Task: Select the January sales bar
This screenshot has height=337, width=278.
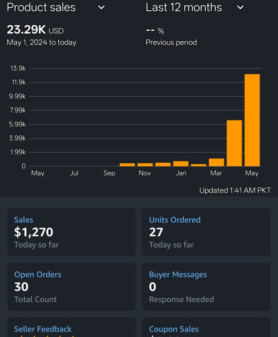Action: (181, 164)
